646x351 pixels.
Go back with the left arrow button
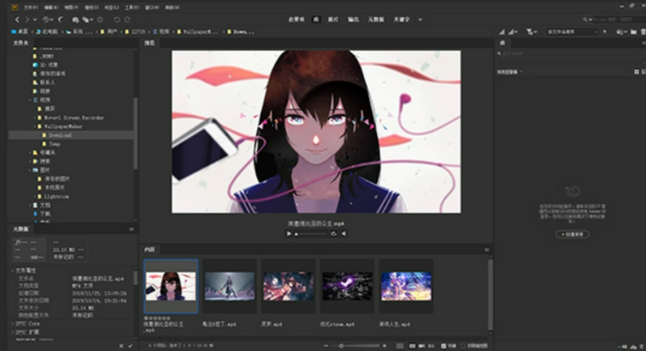(17, 19)
